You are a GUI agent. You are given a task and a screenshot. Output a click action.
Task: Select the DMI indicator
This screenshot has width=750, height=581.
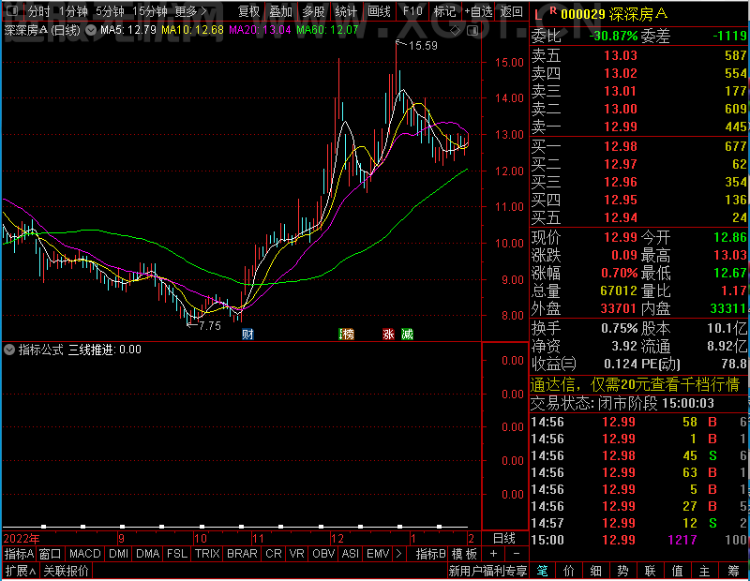tap(118, 554)
